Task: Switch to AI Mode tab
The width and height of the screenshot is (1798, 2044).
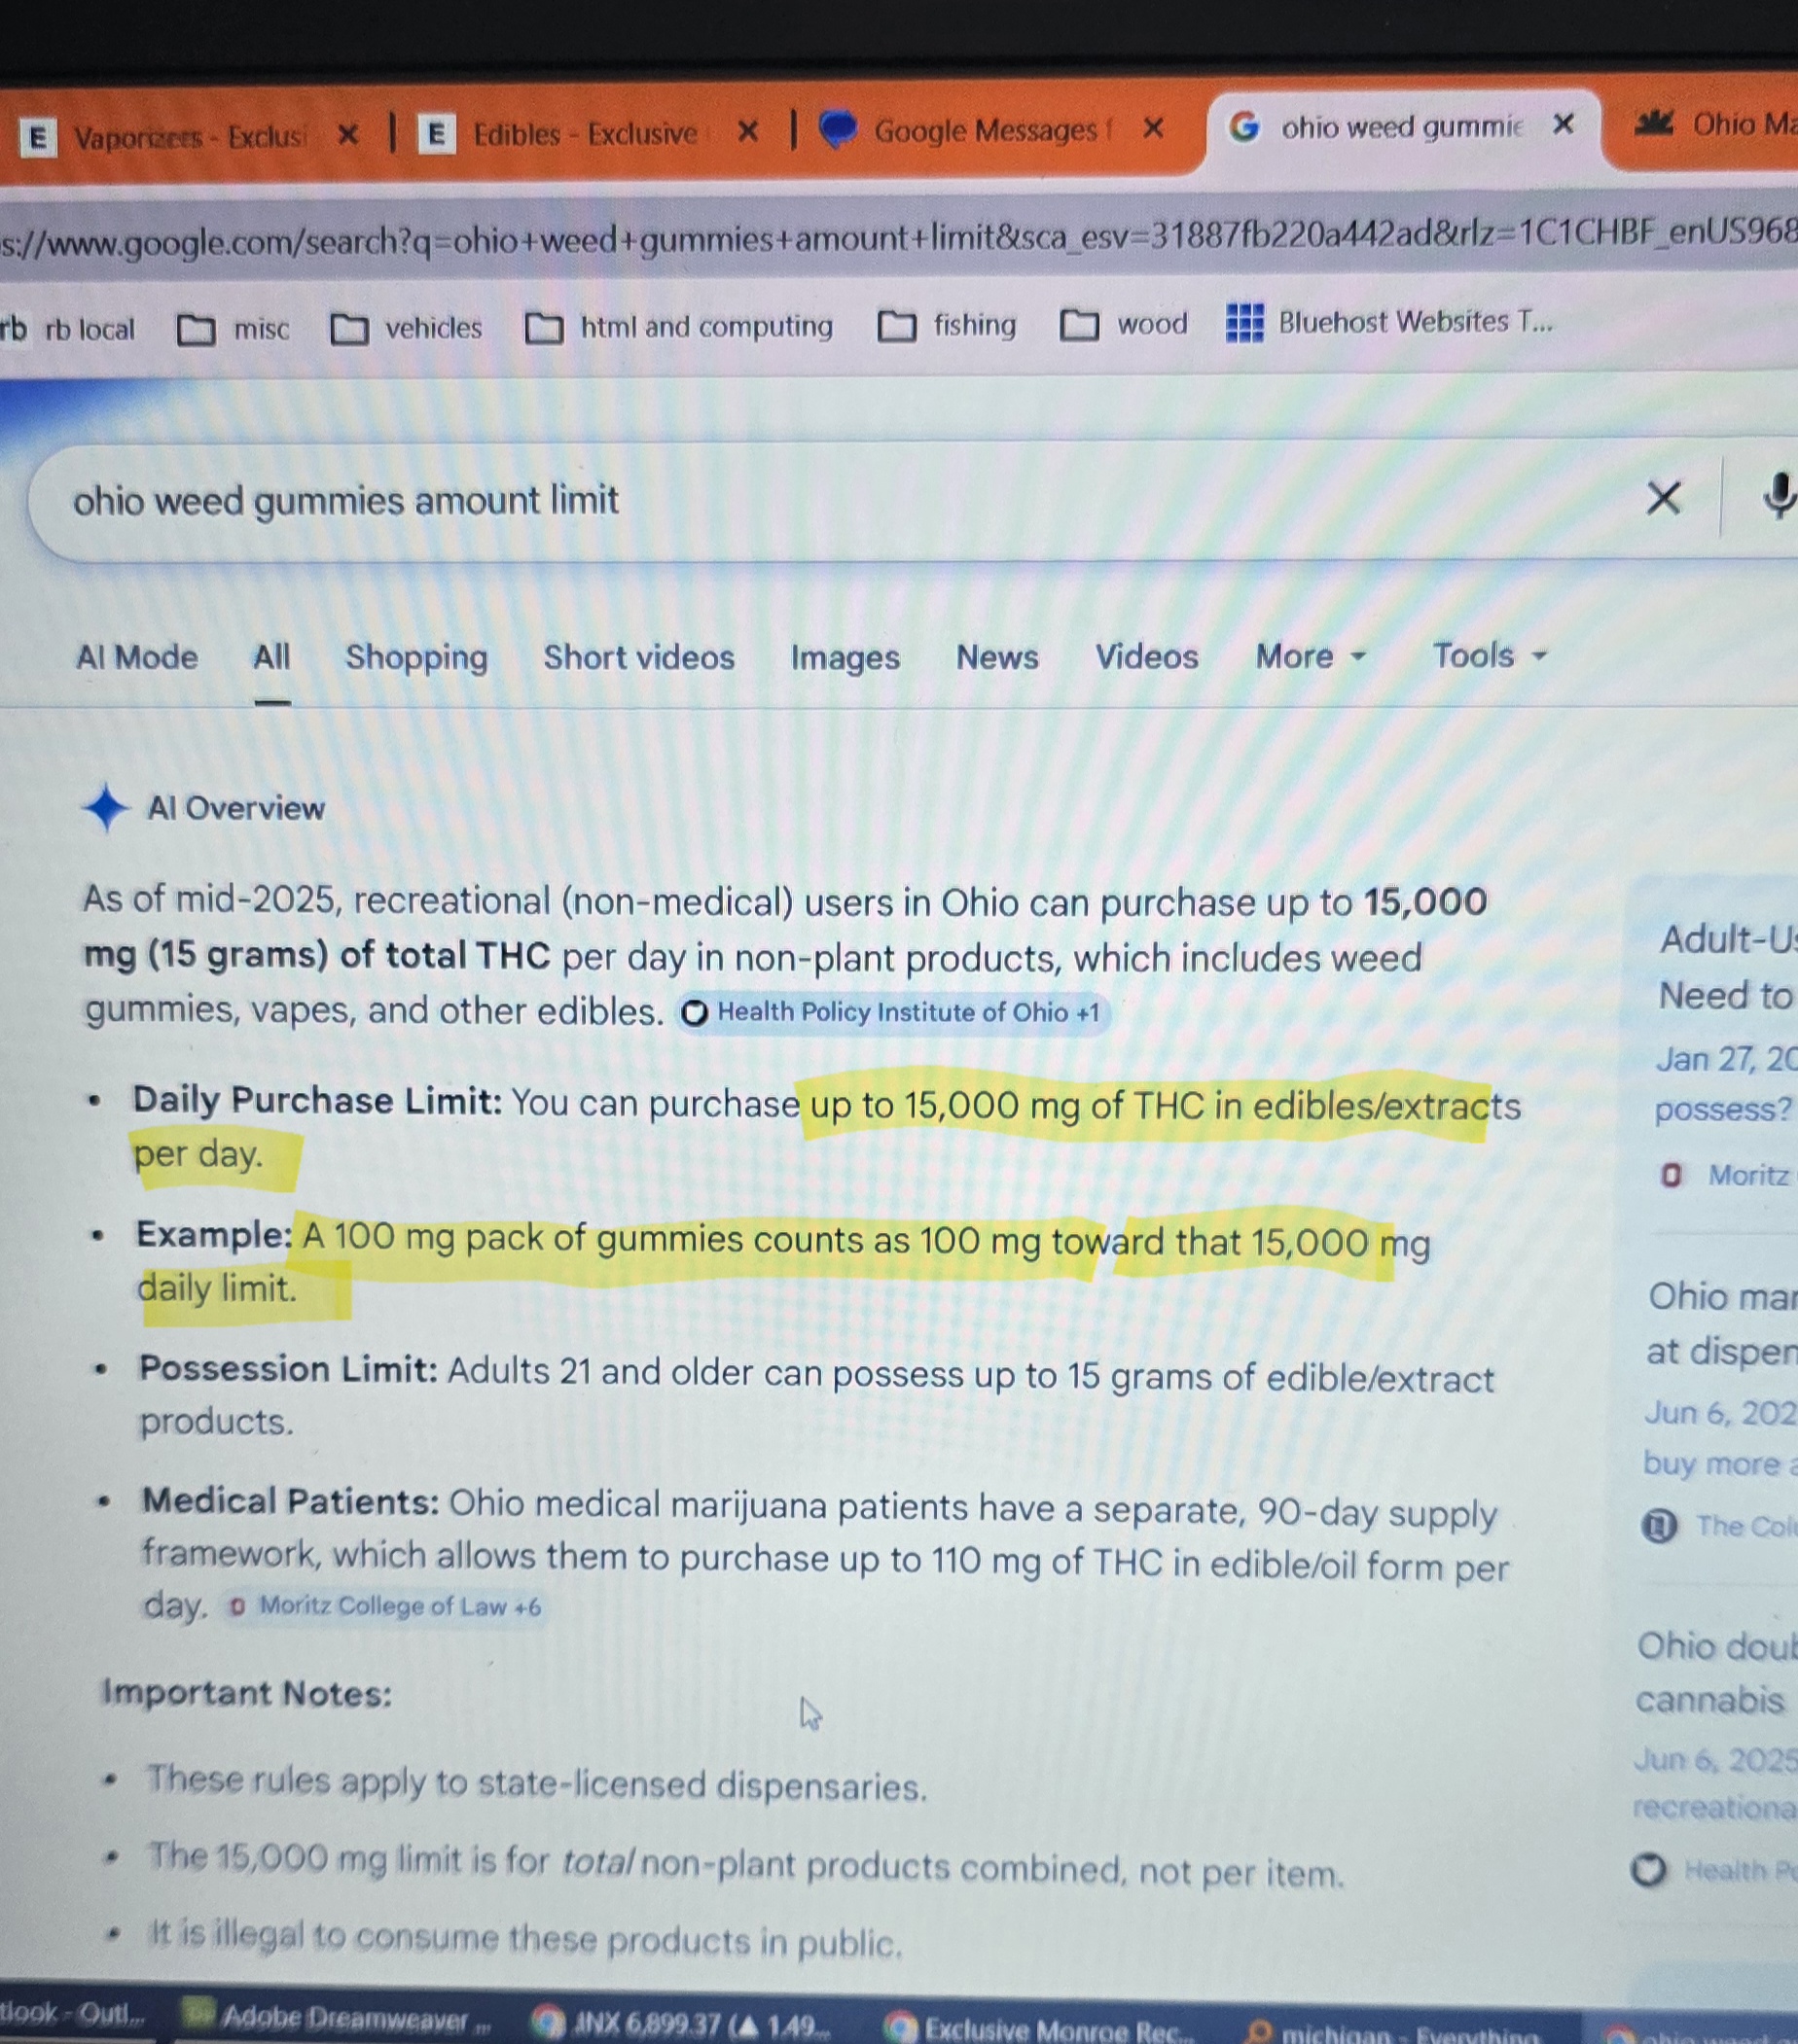Action: [137, 657]
